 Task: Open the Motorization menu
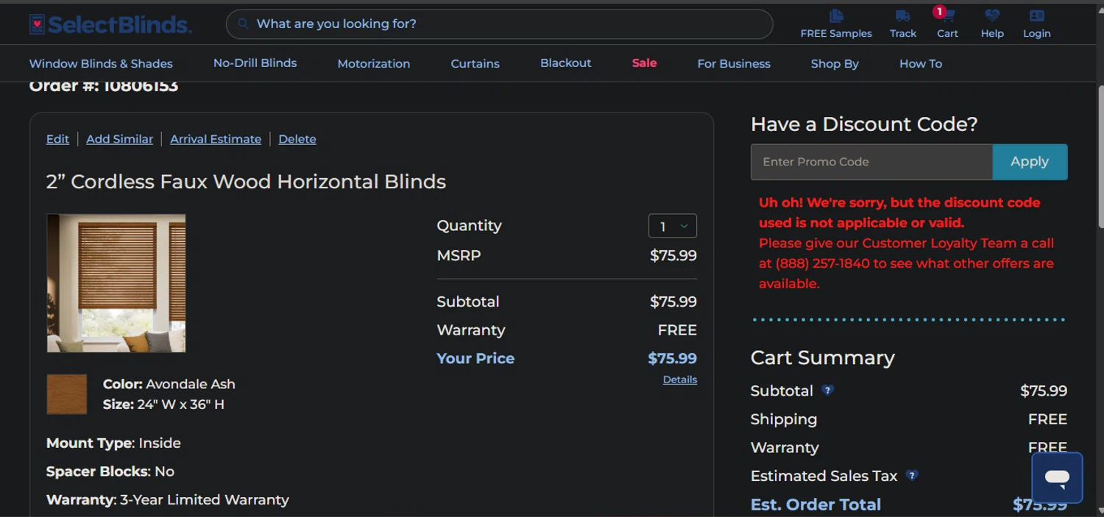click(374, 64)
